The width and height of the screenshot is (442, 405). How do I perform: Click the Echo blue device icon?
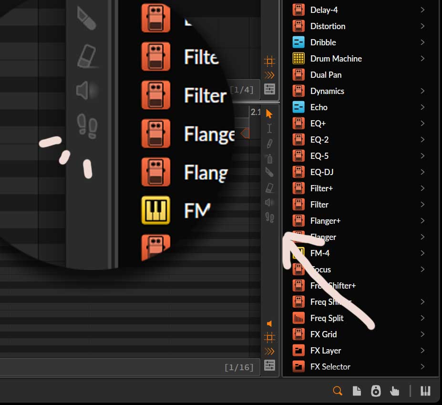(x=298, y=107)
